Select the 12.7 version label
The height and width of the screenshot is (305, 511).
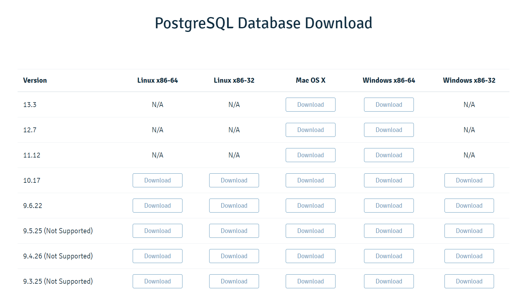[30, 130]
